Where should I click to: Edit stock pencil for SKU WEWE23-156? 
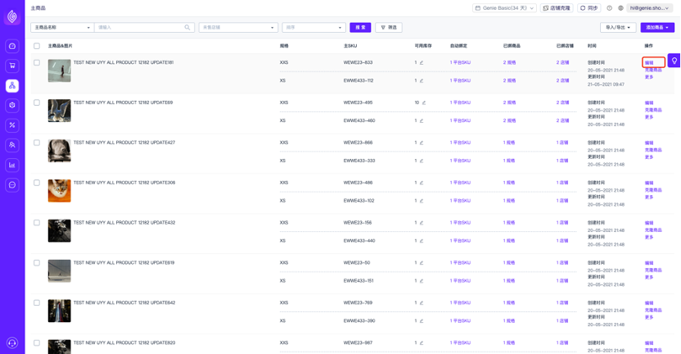coord(422,223)
